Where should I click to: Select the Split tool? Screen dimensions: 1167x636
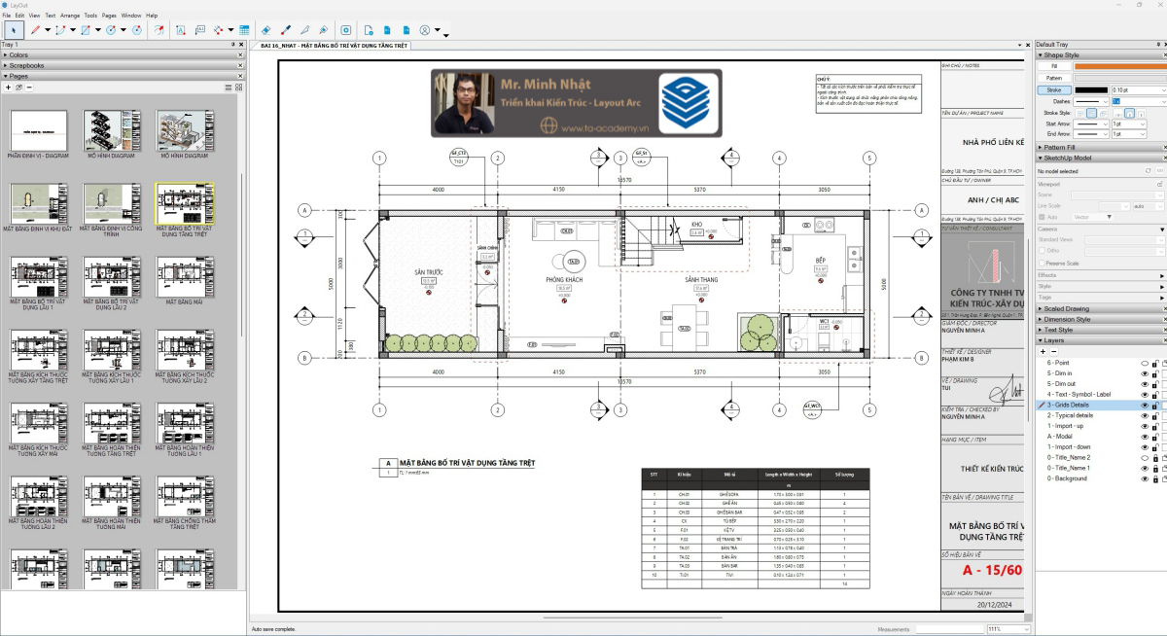[x=304, y=30]
